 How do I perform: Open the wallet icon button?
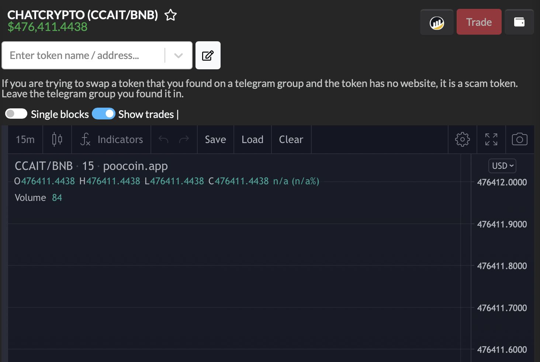point(519,22)
